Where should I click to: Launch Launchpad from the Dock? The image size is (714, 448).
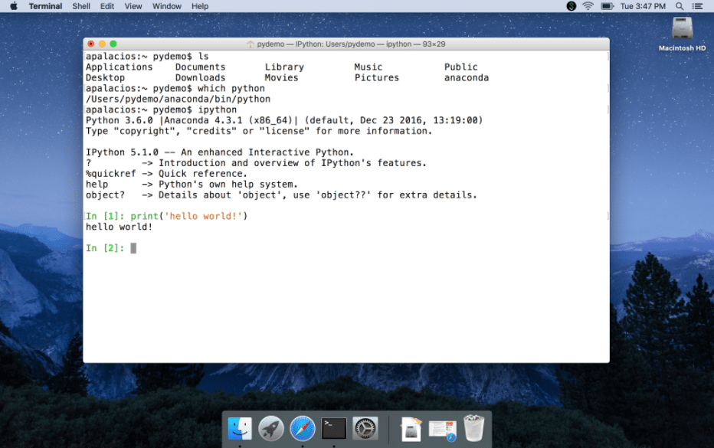(x=271, y=428)
